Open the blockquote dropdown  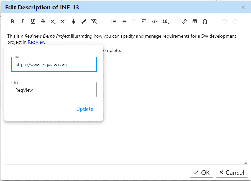(x=166, y=22)
